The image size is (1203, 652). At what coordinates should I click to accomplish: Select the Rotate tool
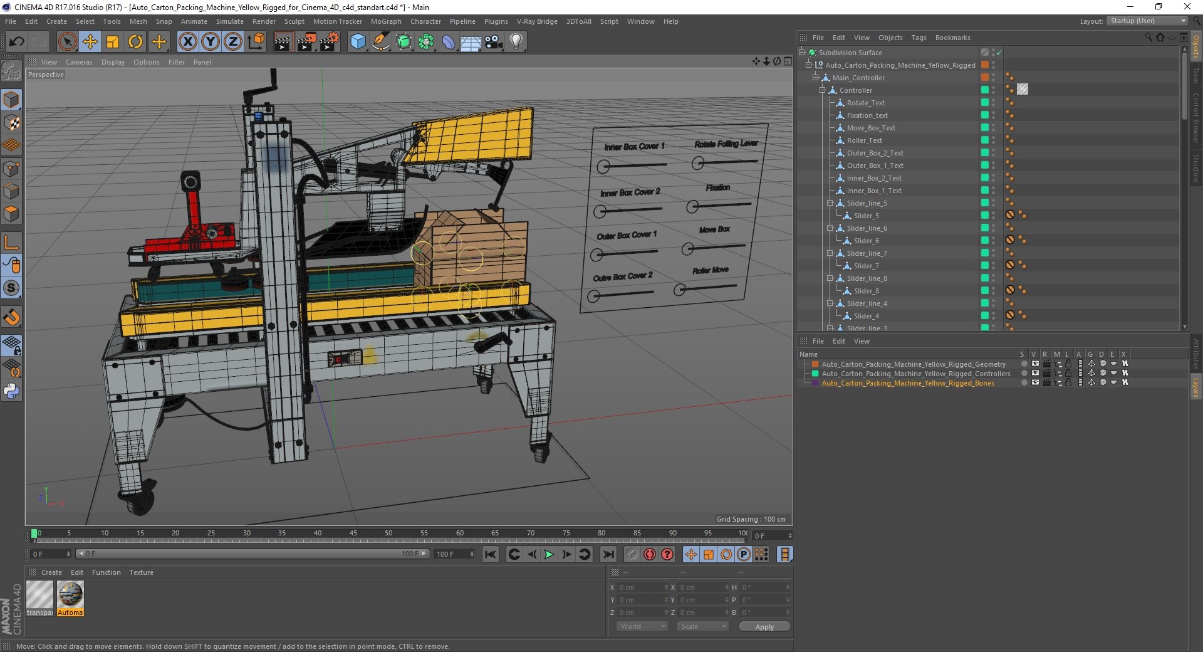coord(135,42)
